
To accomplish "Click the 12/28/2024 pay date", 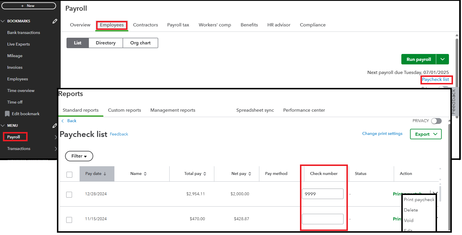I will pos(96,194).
